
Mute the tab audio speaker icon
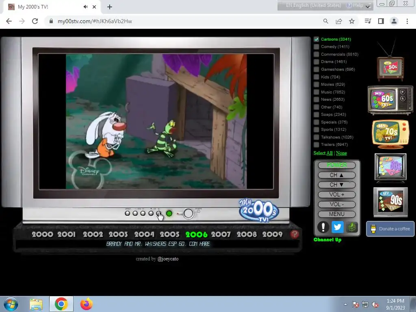click(85, 7)
